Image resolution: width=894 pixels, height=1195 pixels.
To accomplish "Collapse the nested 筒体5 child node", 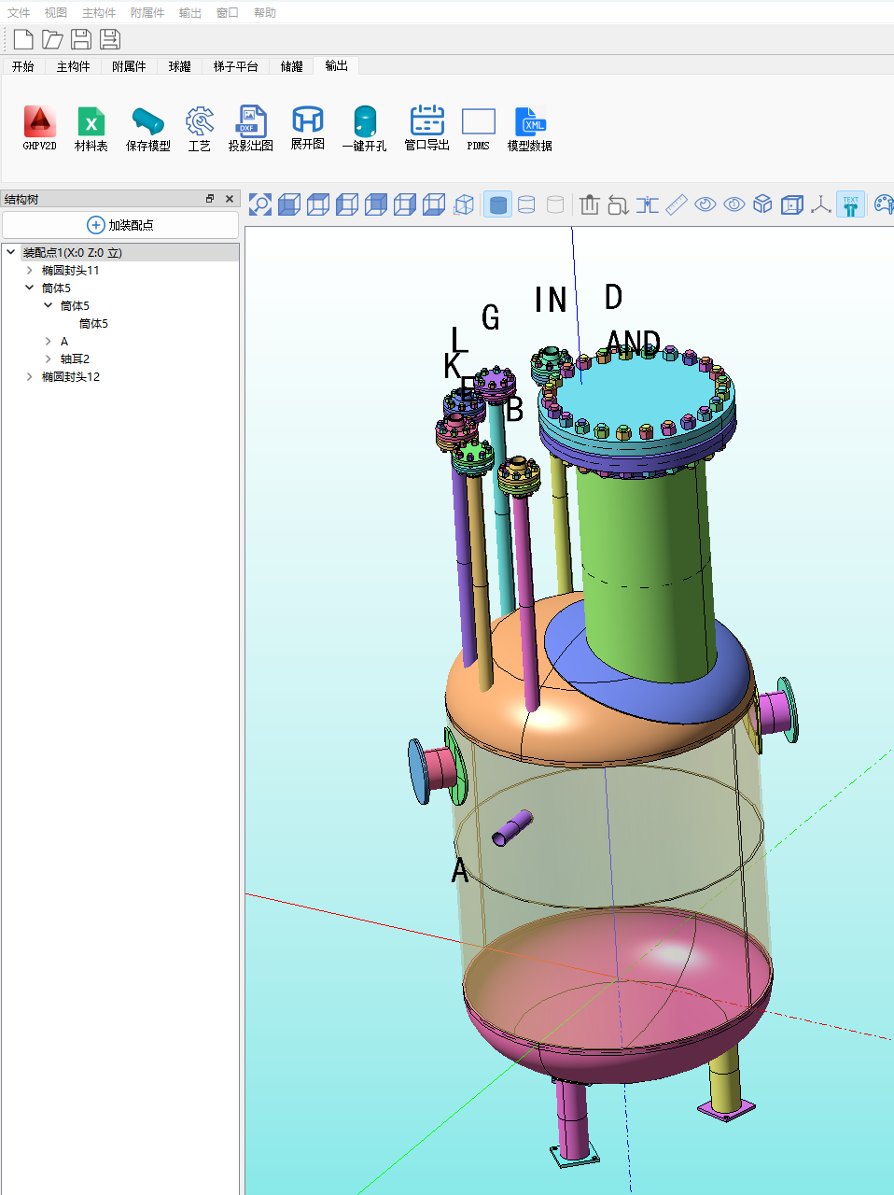I will tap(49, 305).
